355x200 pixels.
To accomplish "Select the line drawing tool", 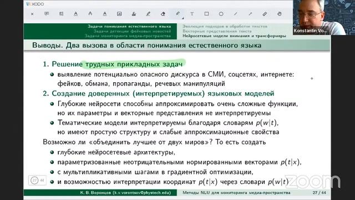I will tap(236, 14).
